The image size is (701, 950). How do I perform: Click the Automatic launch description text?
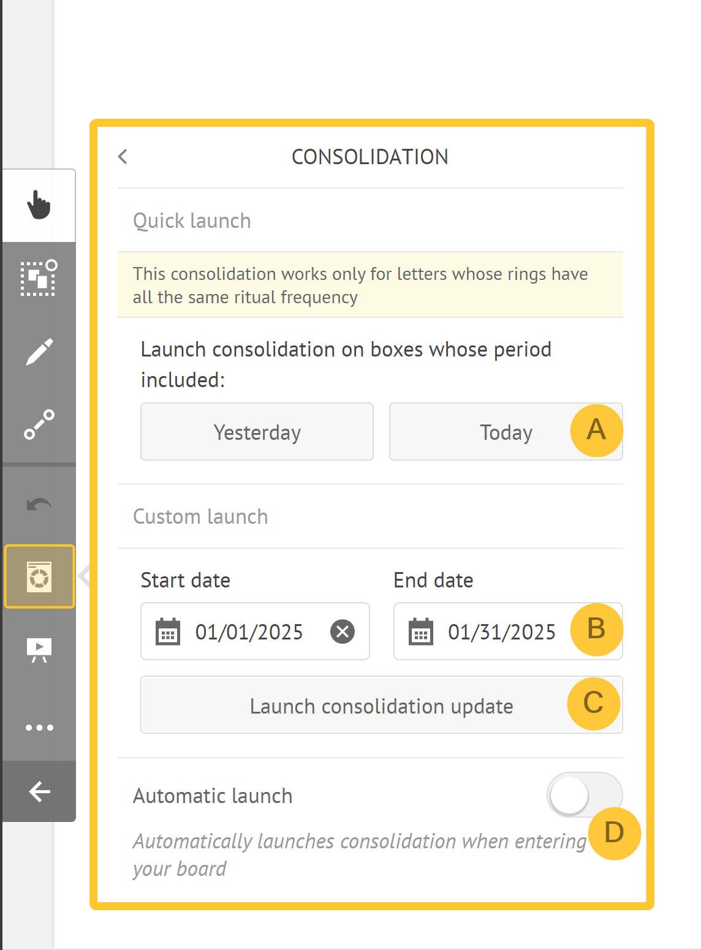[360, 854]
